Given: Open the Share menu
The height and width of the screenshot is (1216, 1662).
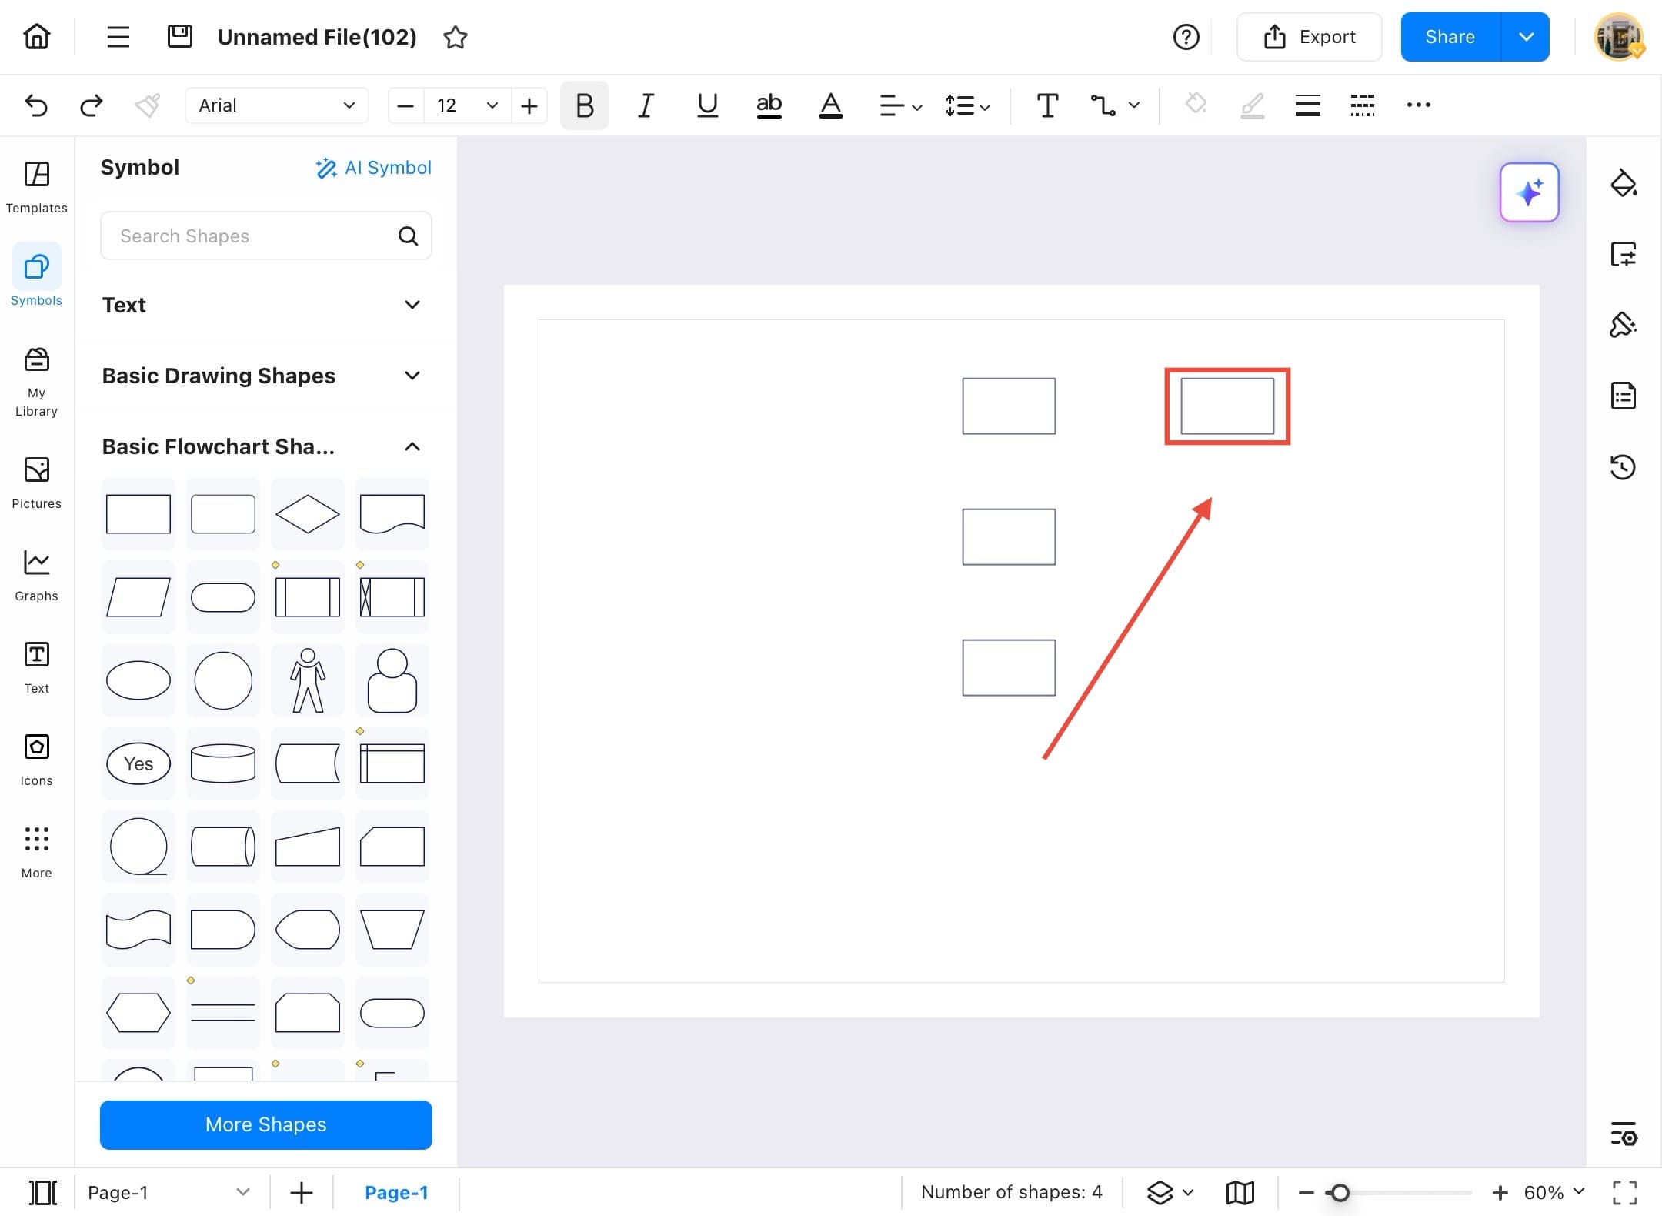Looking at the screenshot, I should click(x=1451, y=36).
